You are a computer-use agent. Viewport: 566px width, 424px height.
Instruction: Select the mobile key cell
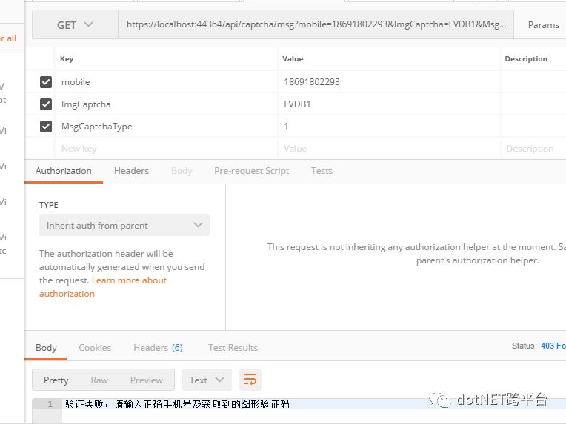tap(167, 82)
